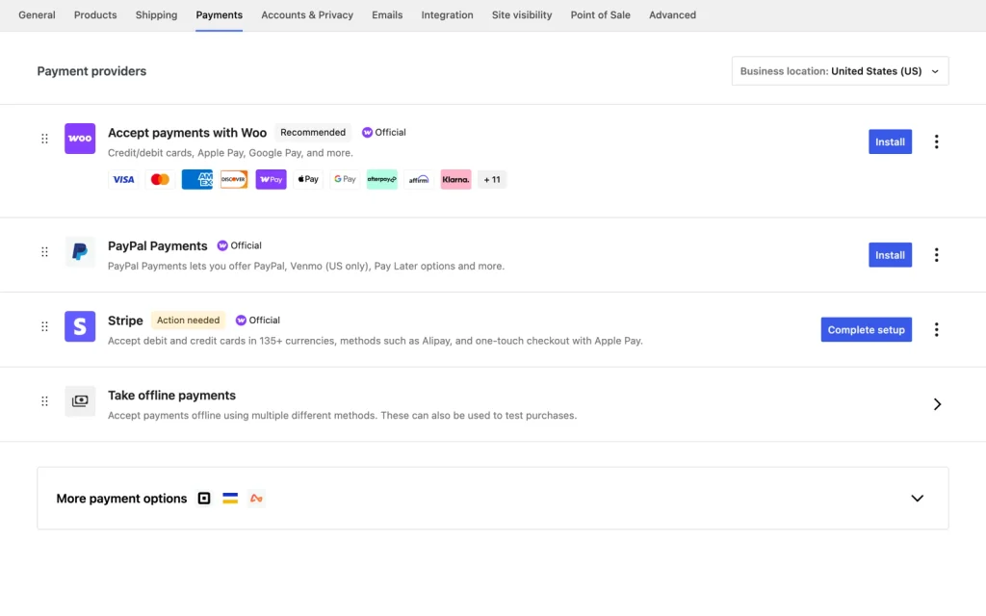Click the Afterpay icon
Viewport: 986px width, 616px height.
[382, 179]
